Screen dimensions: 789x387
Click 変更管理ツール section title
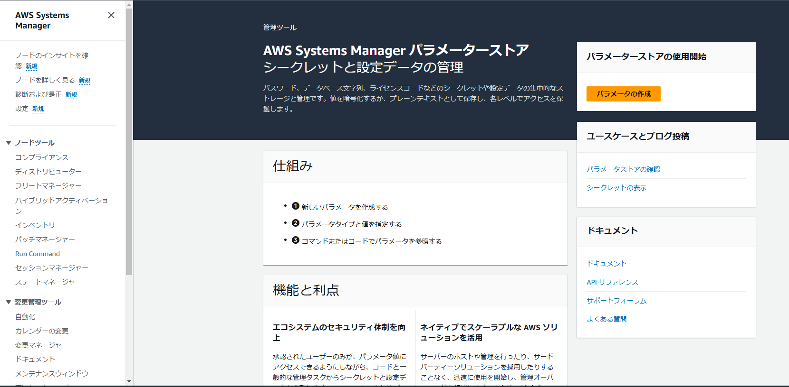[x=38, y=302]
